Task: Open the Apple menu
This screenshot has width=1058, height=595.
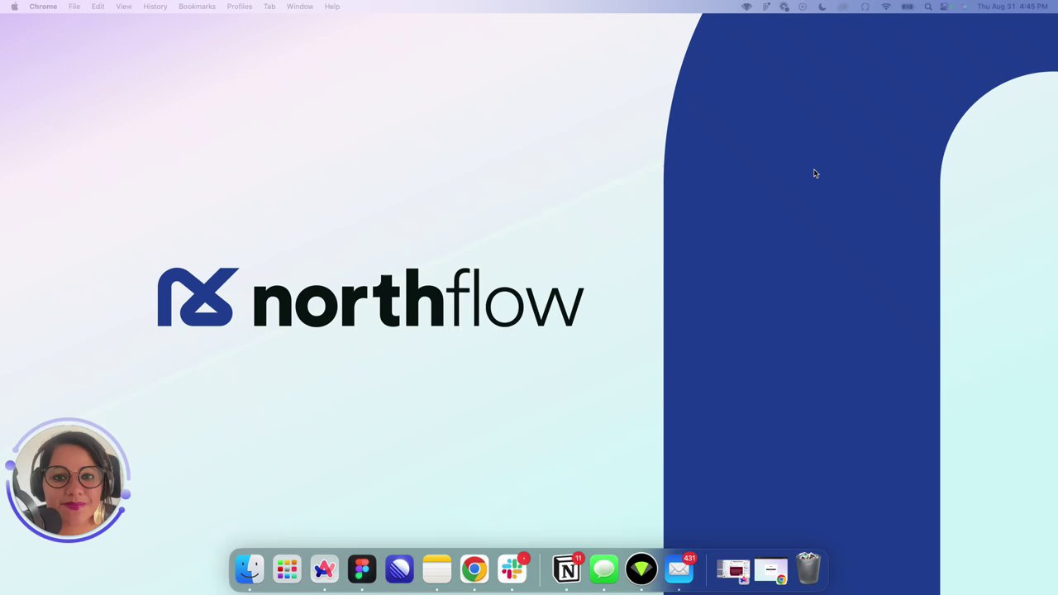Action: [x=14, y=7]
